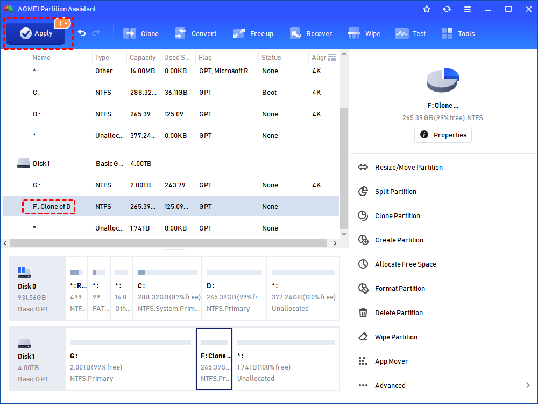Open the Wipe menu

pos(364,33)
